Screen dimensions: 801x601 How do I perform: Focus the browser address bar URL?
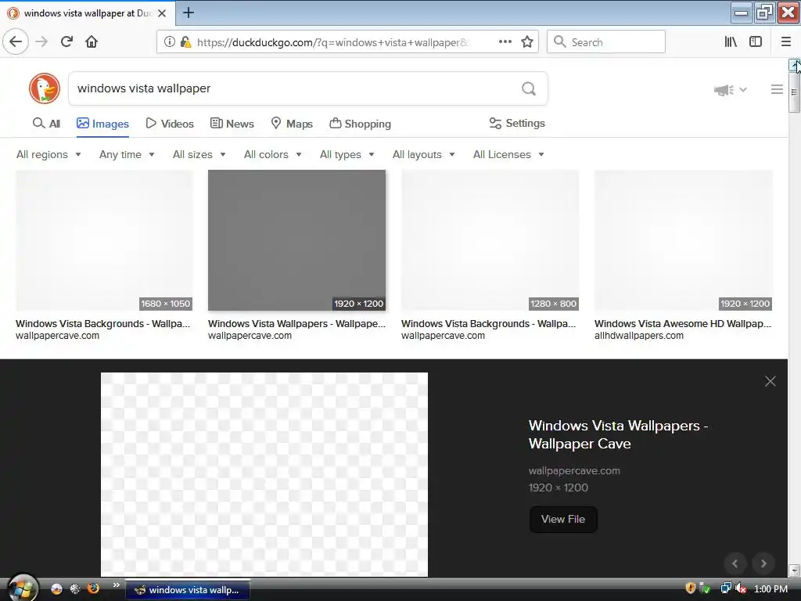click(x=332, y=42)
